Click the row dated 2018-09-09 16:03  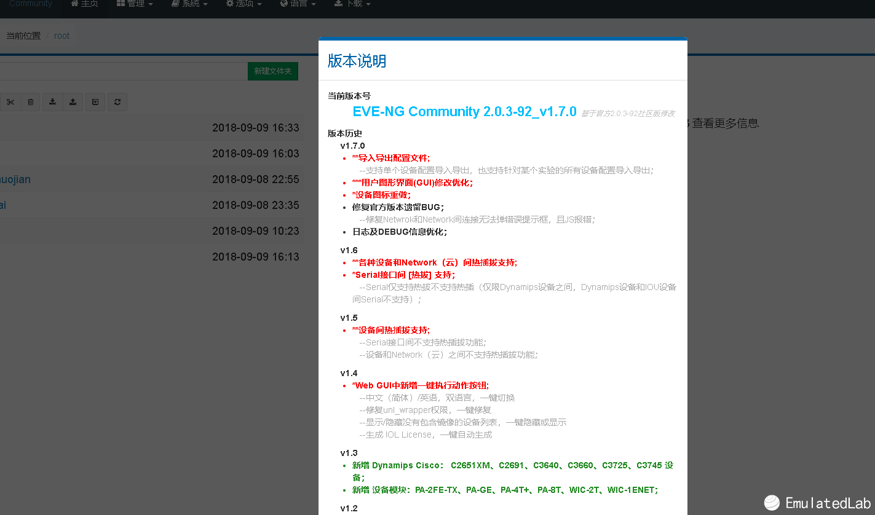pyautogui.click(x=152, y=154)
